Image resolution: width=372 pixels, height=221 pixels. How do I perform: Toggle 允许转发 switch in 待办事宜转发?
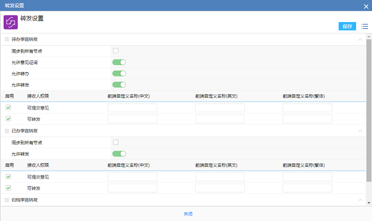[x=119, y=85]
